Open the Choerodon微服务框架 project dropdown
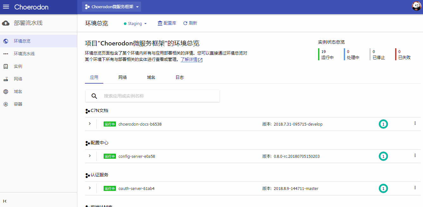 [112, 7]
